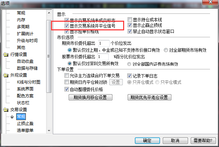
Task: Click the tree scrollbar up arrow
Action: pos(49,13)
